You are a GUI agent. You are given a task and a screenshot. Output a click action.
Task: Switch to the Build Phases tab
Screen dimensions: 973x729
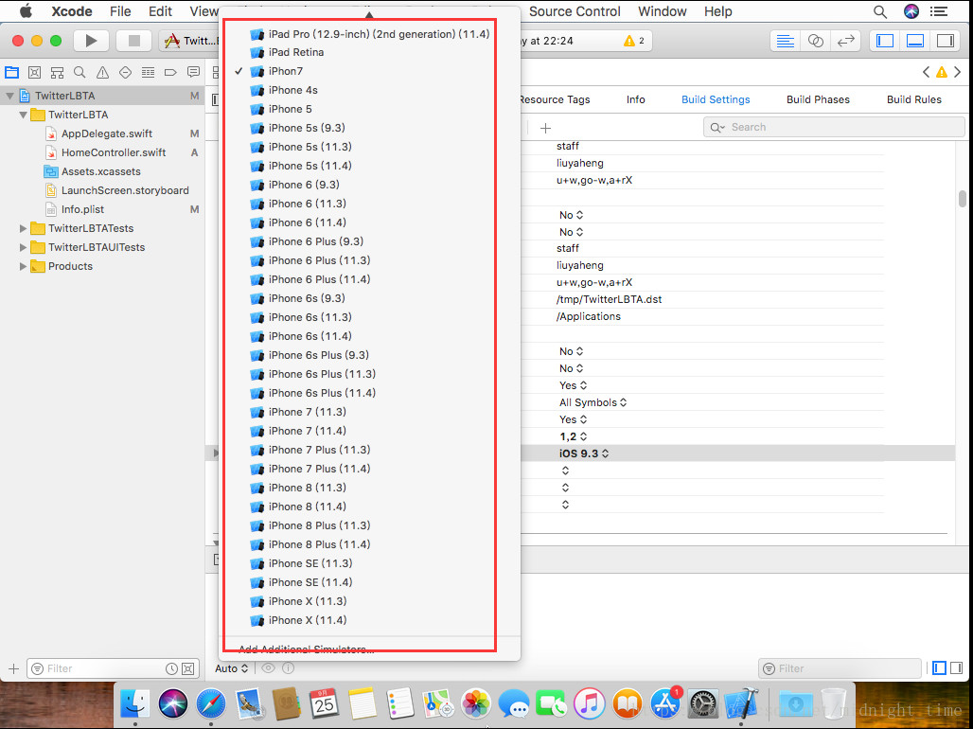818,99
